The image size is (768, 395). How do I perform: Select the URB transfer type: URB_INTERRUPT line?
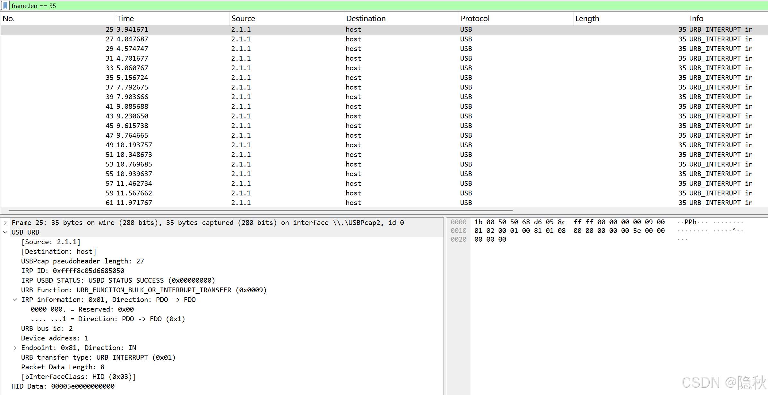click(x=98, y=357)
